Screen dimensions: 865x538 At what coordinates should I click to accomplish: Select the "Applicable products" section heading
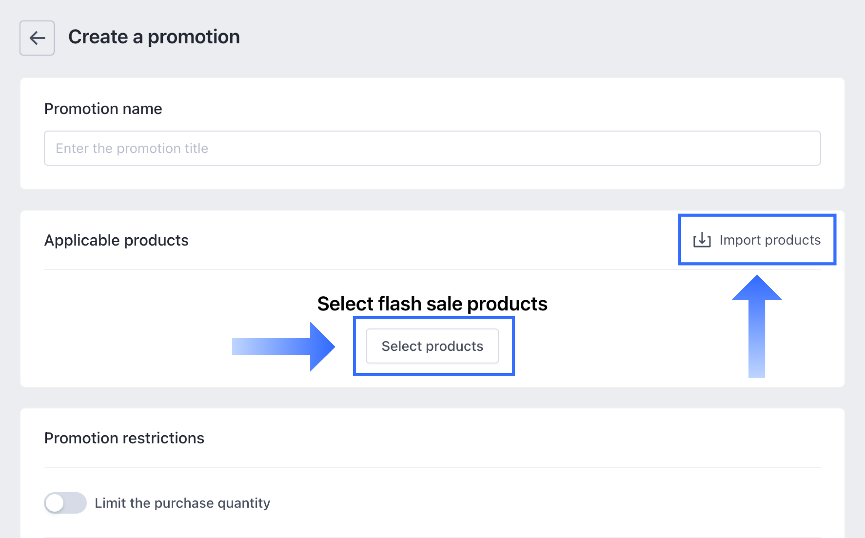[x=116, y=241]
